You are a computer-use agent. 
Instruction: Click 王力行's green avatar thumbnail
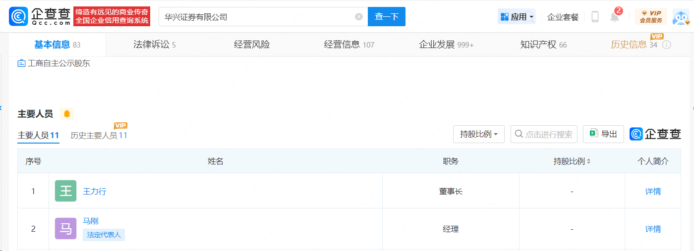(65, 191)
